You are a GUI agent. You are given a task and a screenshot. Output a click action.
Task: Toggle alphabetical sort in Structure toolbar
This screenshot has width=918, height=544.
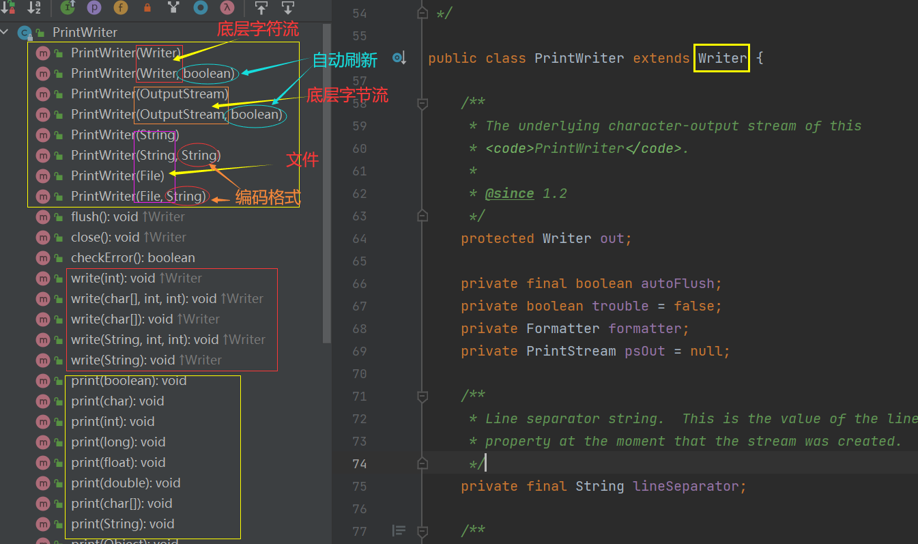[x=33, y=8]
